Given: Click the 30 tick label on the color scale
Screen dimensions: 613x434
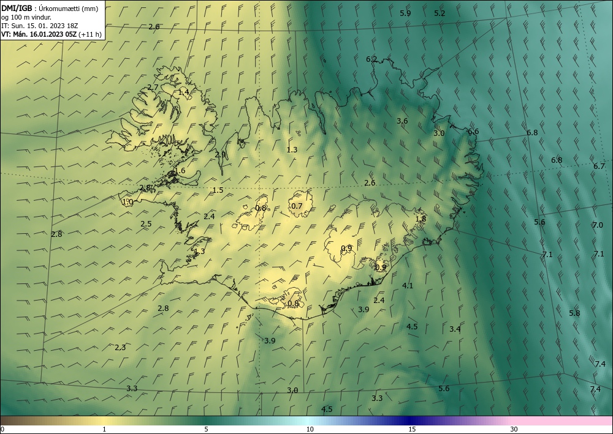Looking at the screenshot, I should tap(514, 429).
